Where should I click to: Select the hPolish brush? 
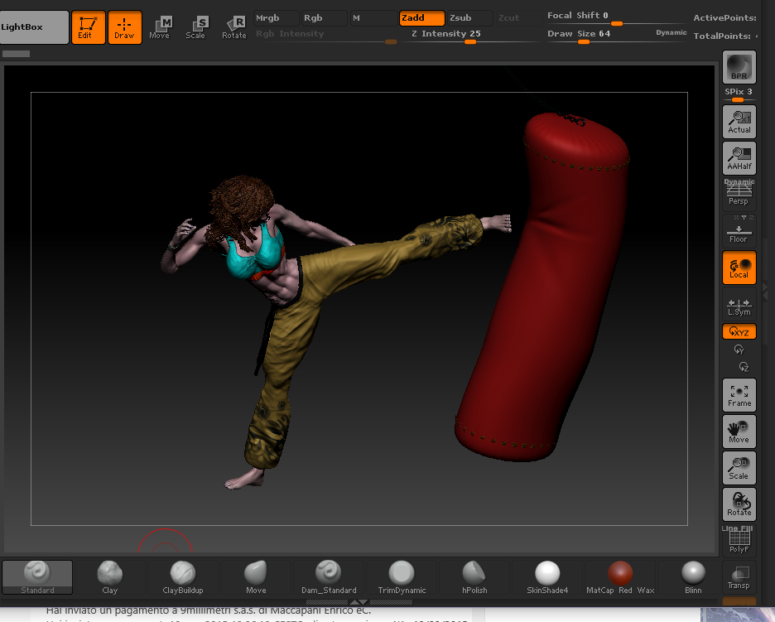pyautogui.click(x=474, y=577)
